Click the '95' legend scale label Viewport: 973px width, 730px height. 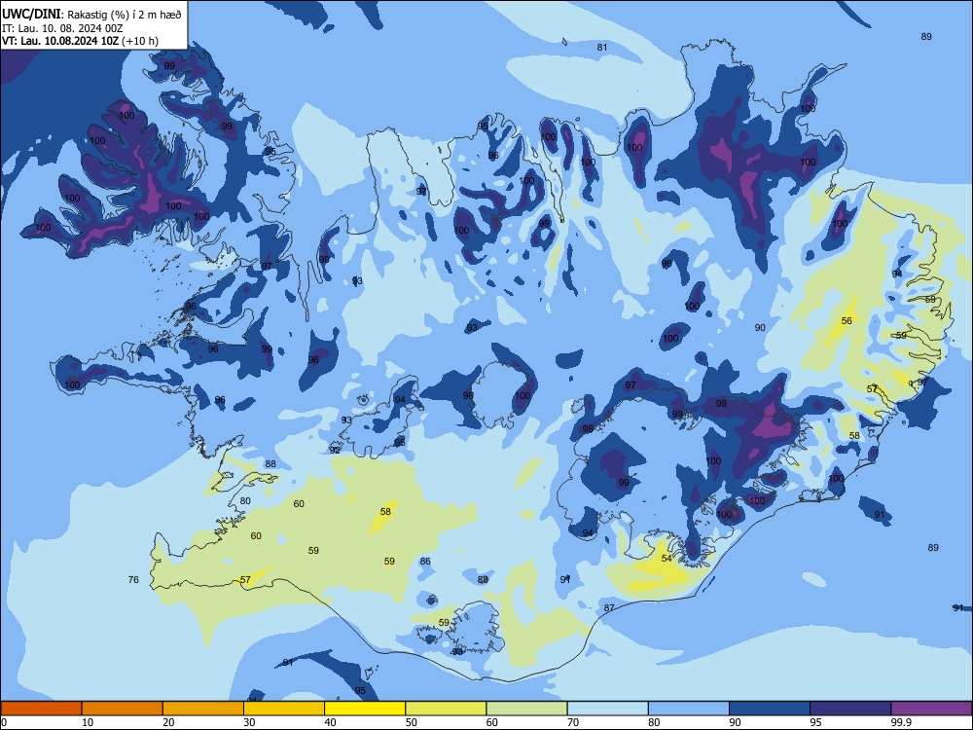point(816,722)
